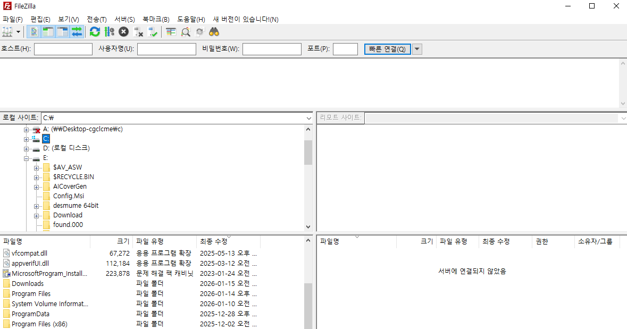Toggle the remote directory tree view
Viewport: 627px width, 329px height.
[x=62, y=32]
